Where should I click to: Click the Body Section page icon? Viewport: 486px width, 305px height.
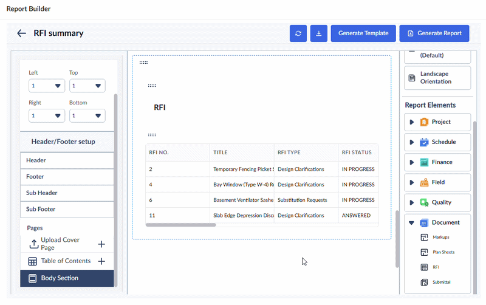click(33, 278)
